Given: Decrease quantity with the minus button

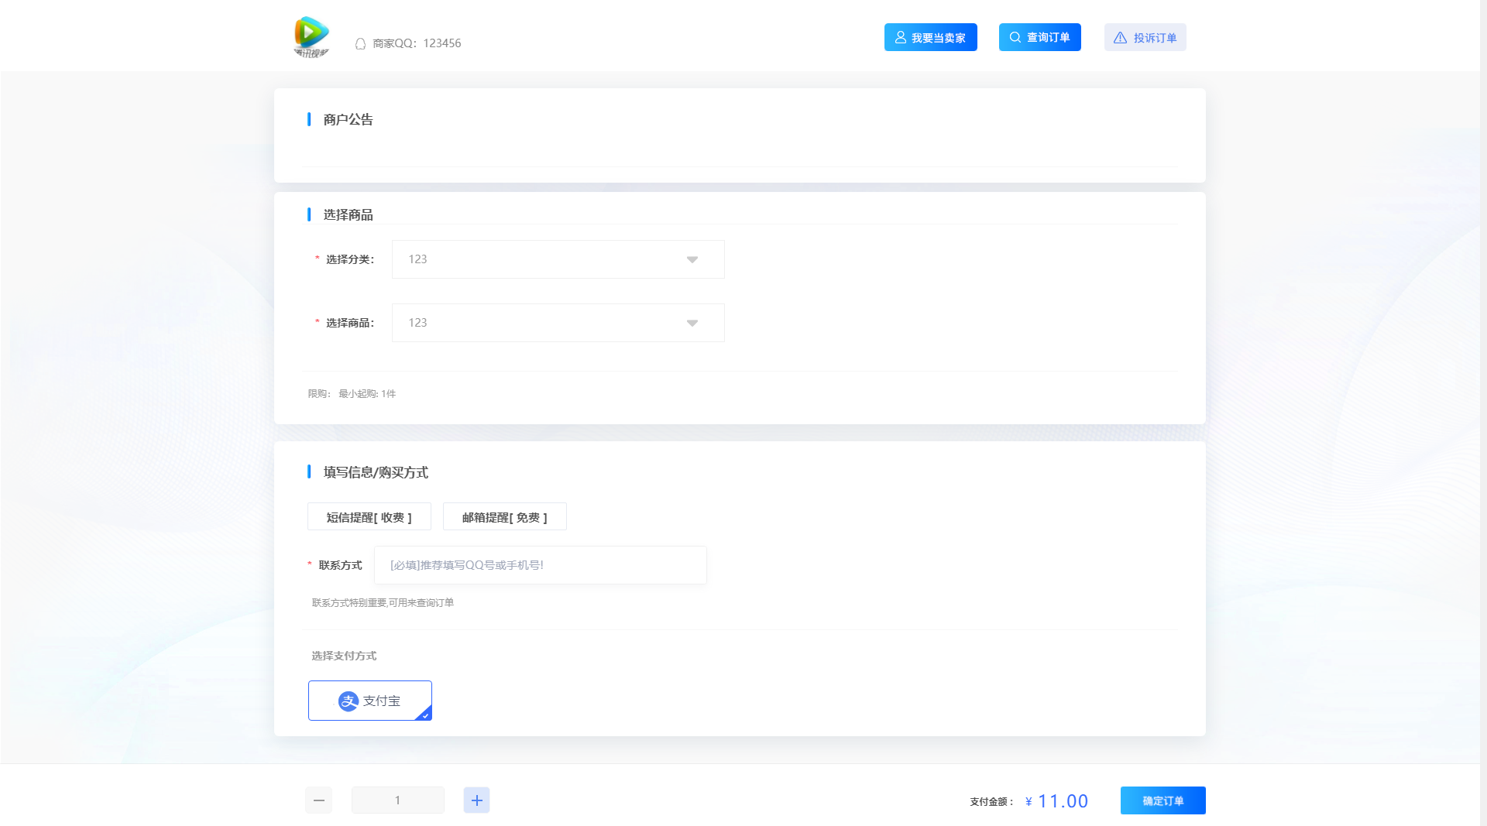Looking at the screenshot, I should tap(318, 800).
